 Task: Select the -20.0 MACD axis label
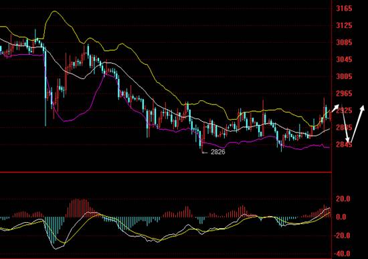point(342,236)
